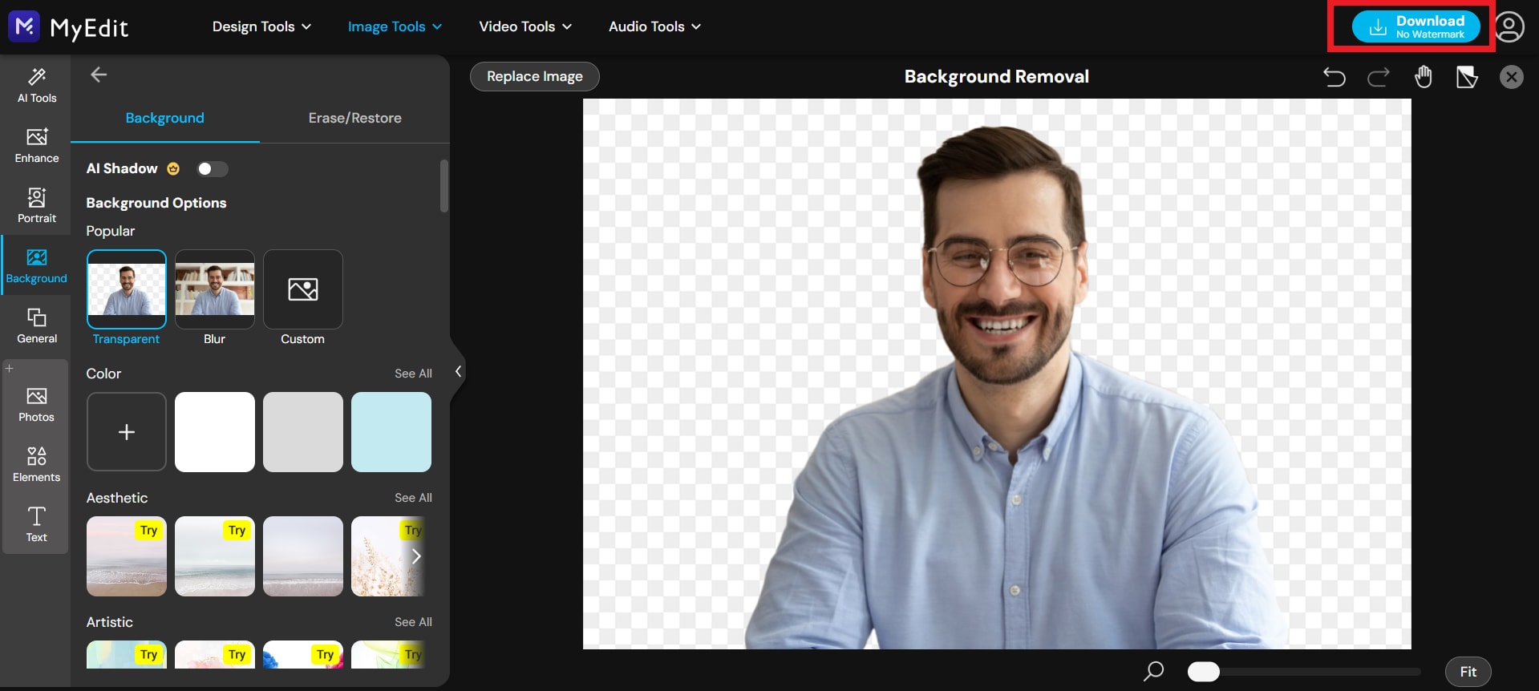Screen dimensions: 1539x691
Task: Click the Replace Image button
Action: [x=535, y=76]
